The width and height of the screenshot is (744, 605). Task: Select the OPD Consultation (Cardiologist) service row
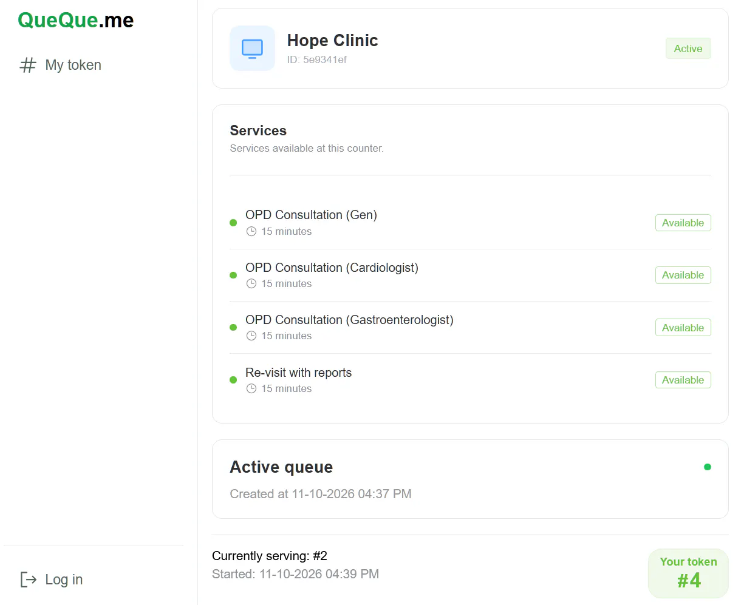pos(470,275)
